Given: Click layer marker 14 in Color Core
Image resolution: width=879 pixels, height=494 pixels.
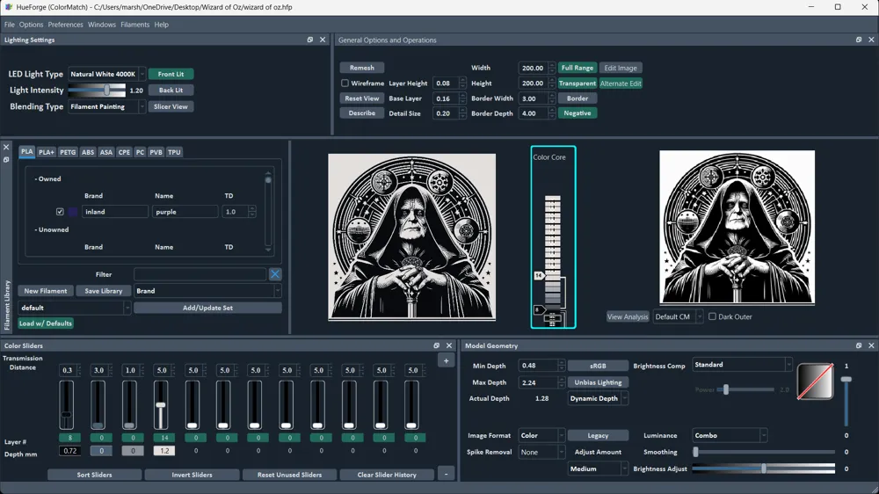Looking at the screenshot, I should [x=539, y=275].
